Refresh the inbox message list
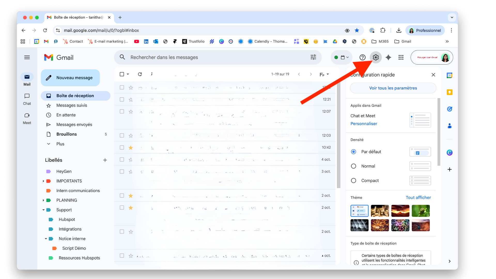Viewport: 496px width, 279px height. pyautogui.click(x=140, y=74)
